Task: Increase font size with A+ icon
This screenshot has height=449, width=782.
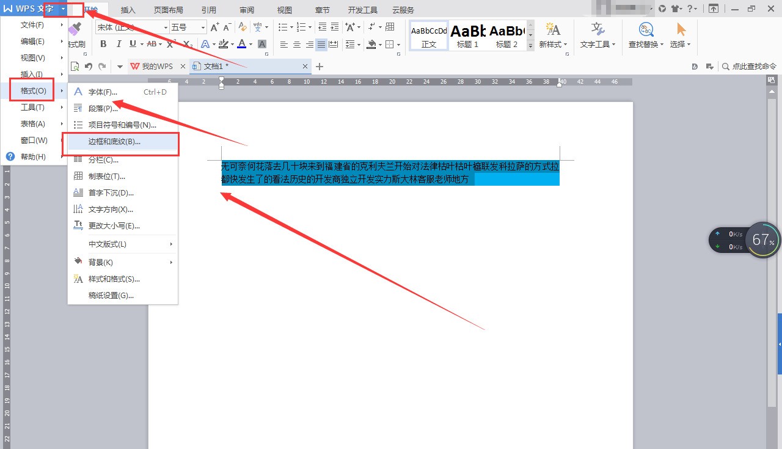Action: click(x=214, y=27)
